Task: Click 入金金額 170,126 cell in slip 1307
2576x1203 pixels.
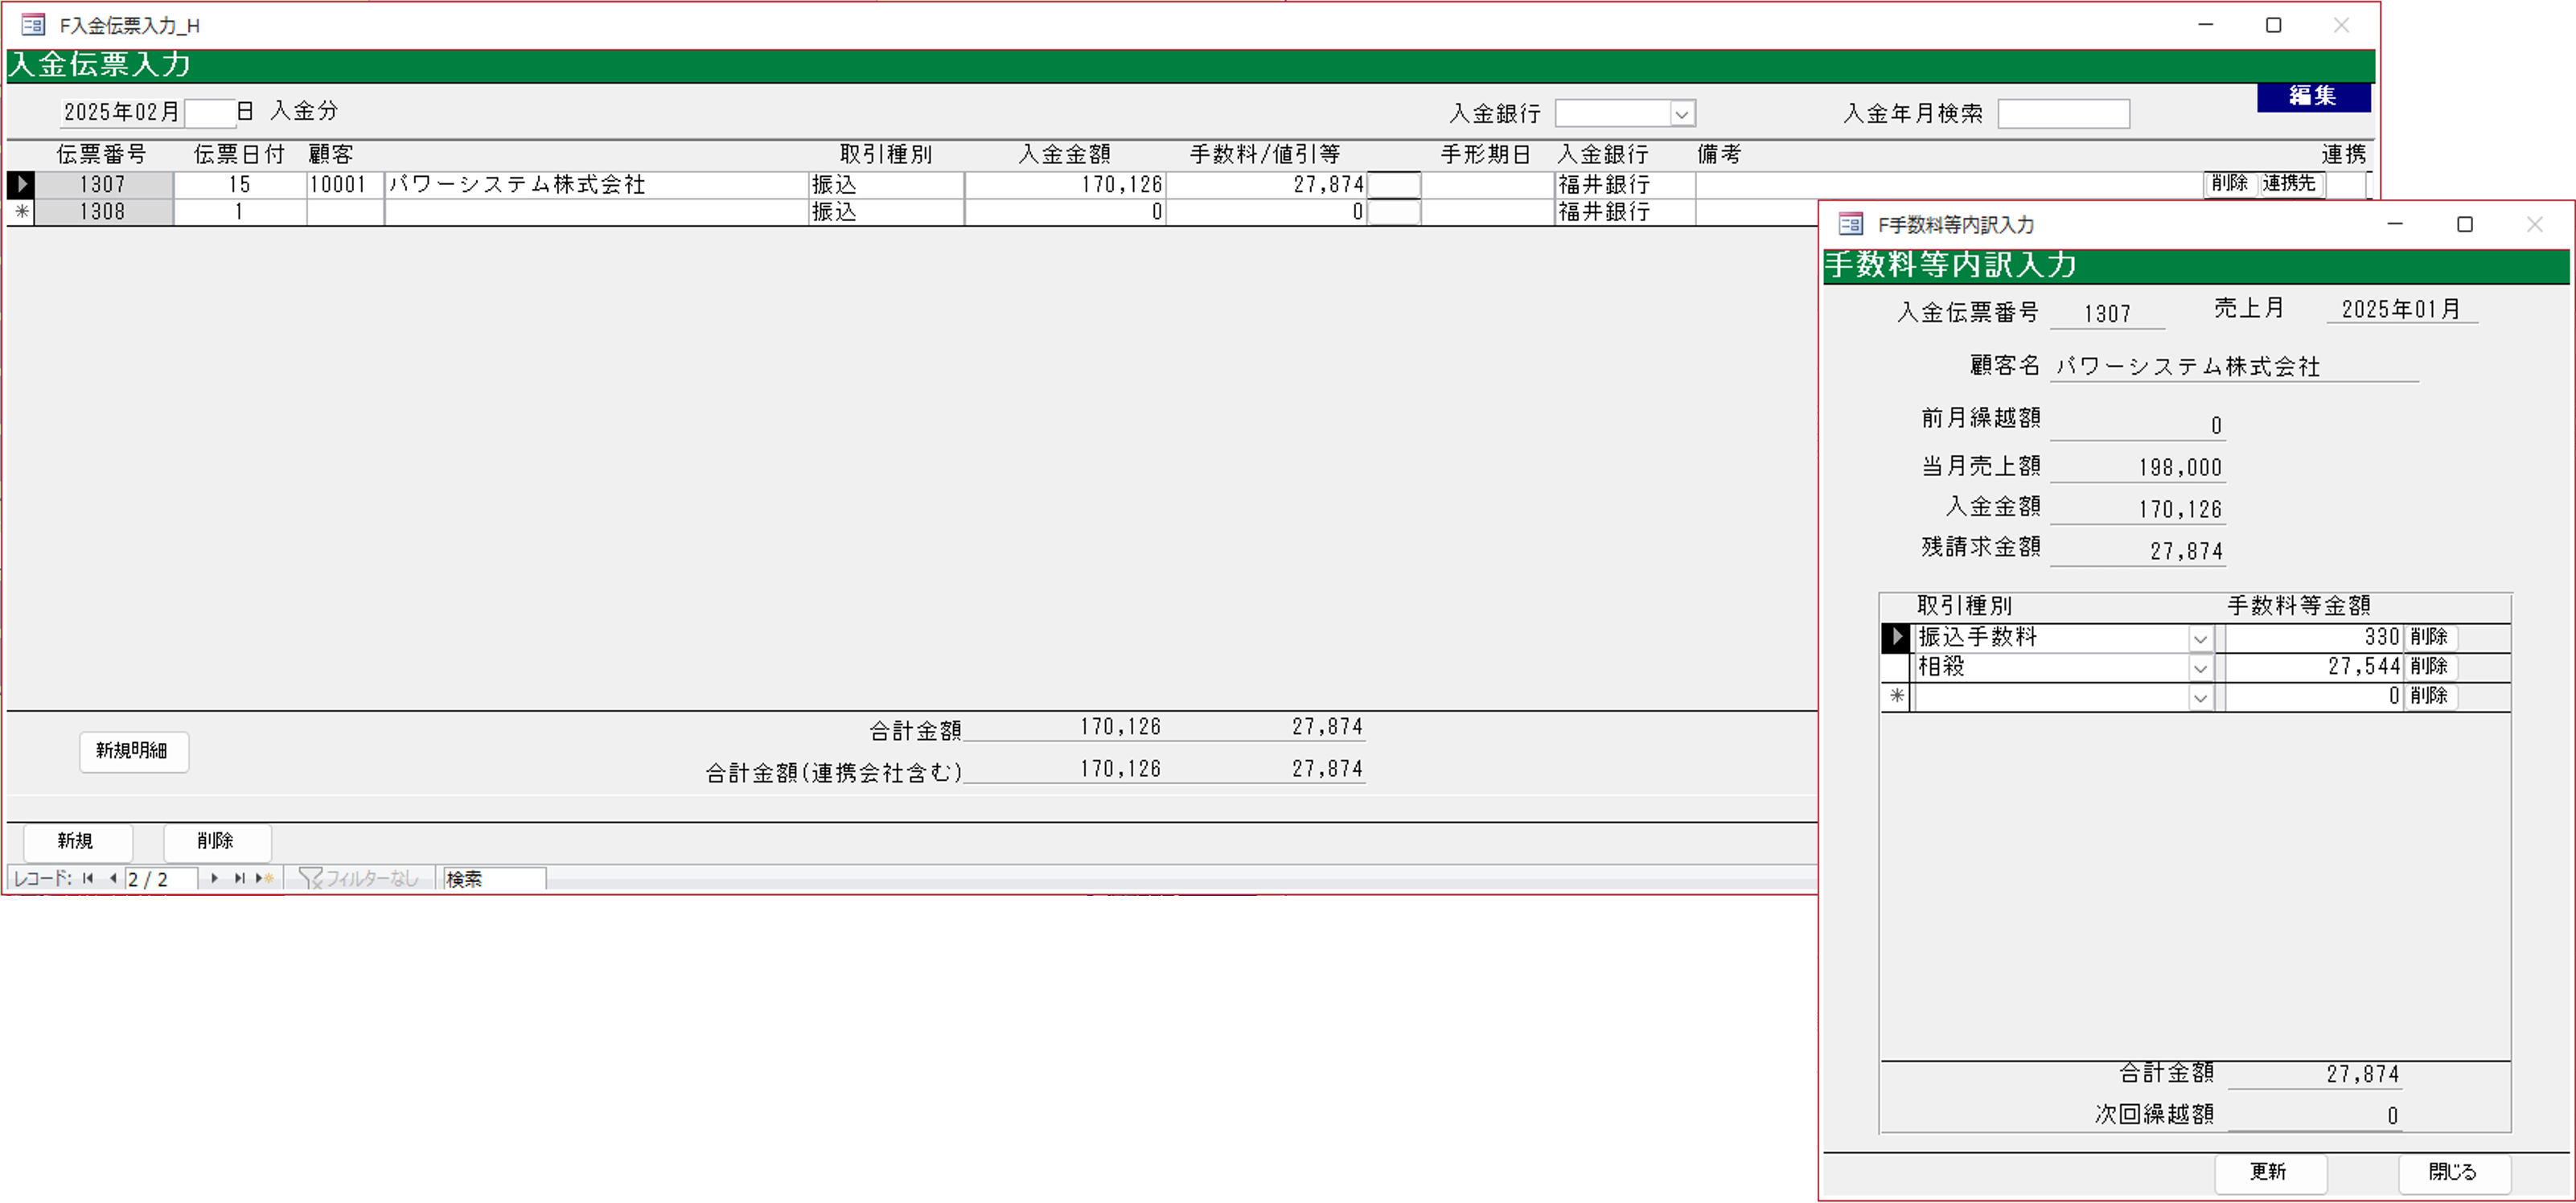Action: [1065, 184]
